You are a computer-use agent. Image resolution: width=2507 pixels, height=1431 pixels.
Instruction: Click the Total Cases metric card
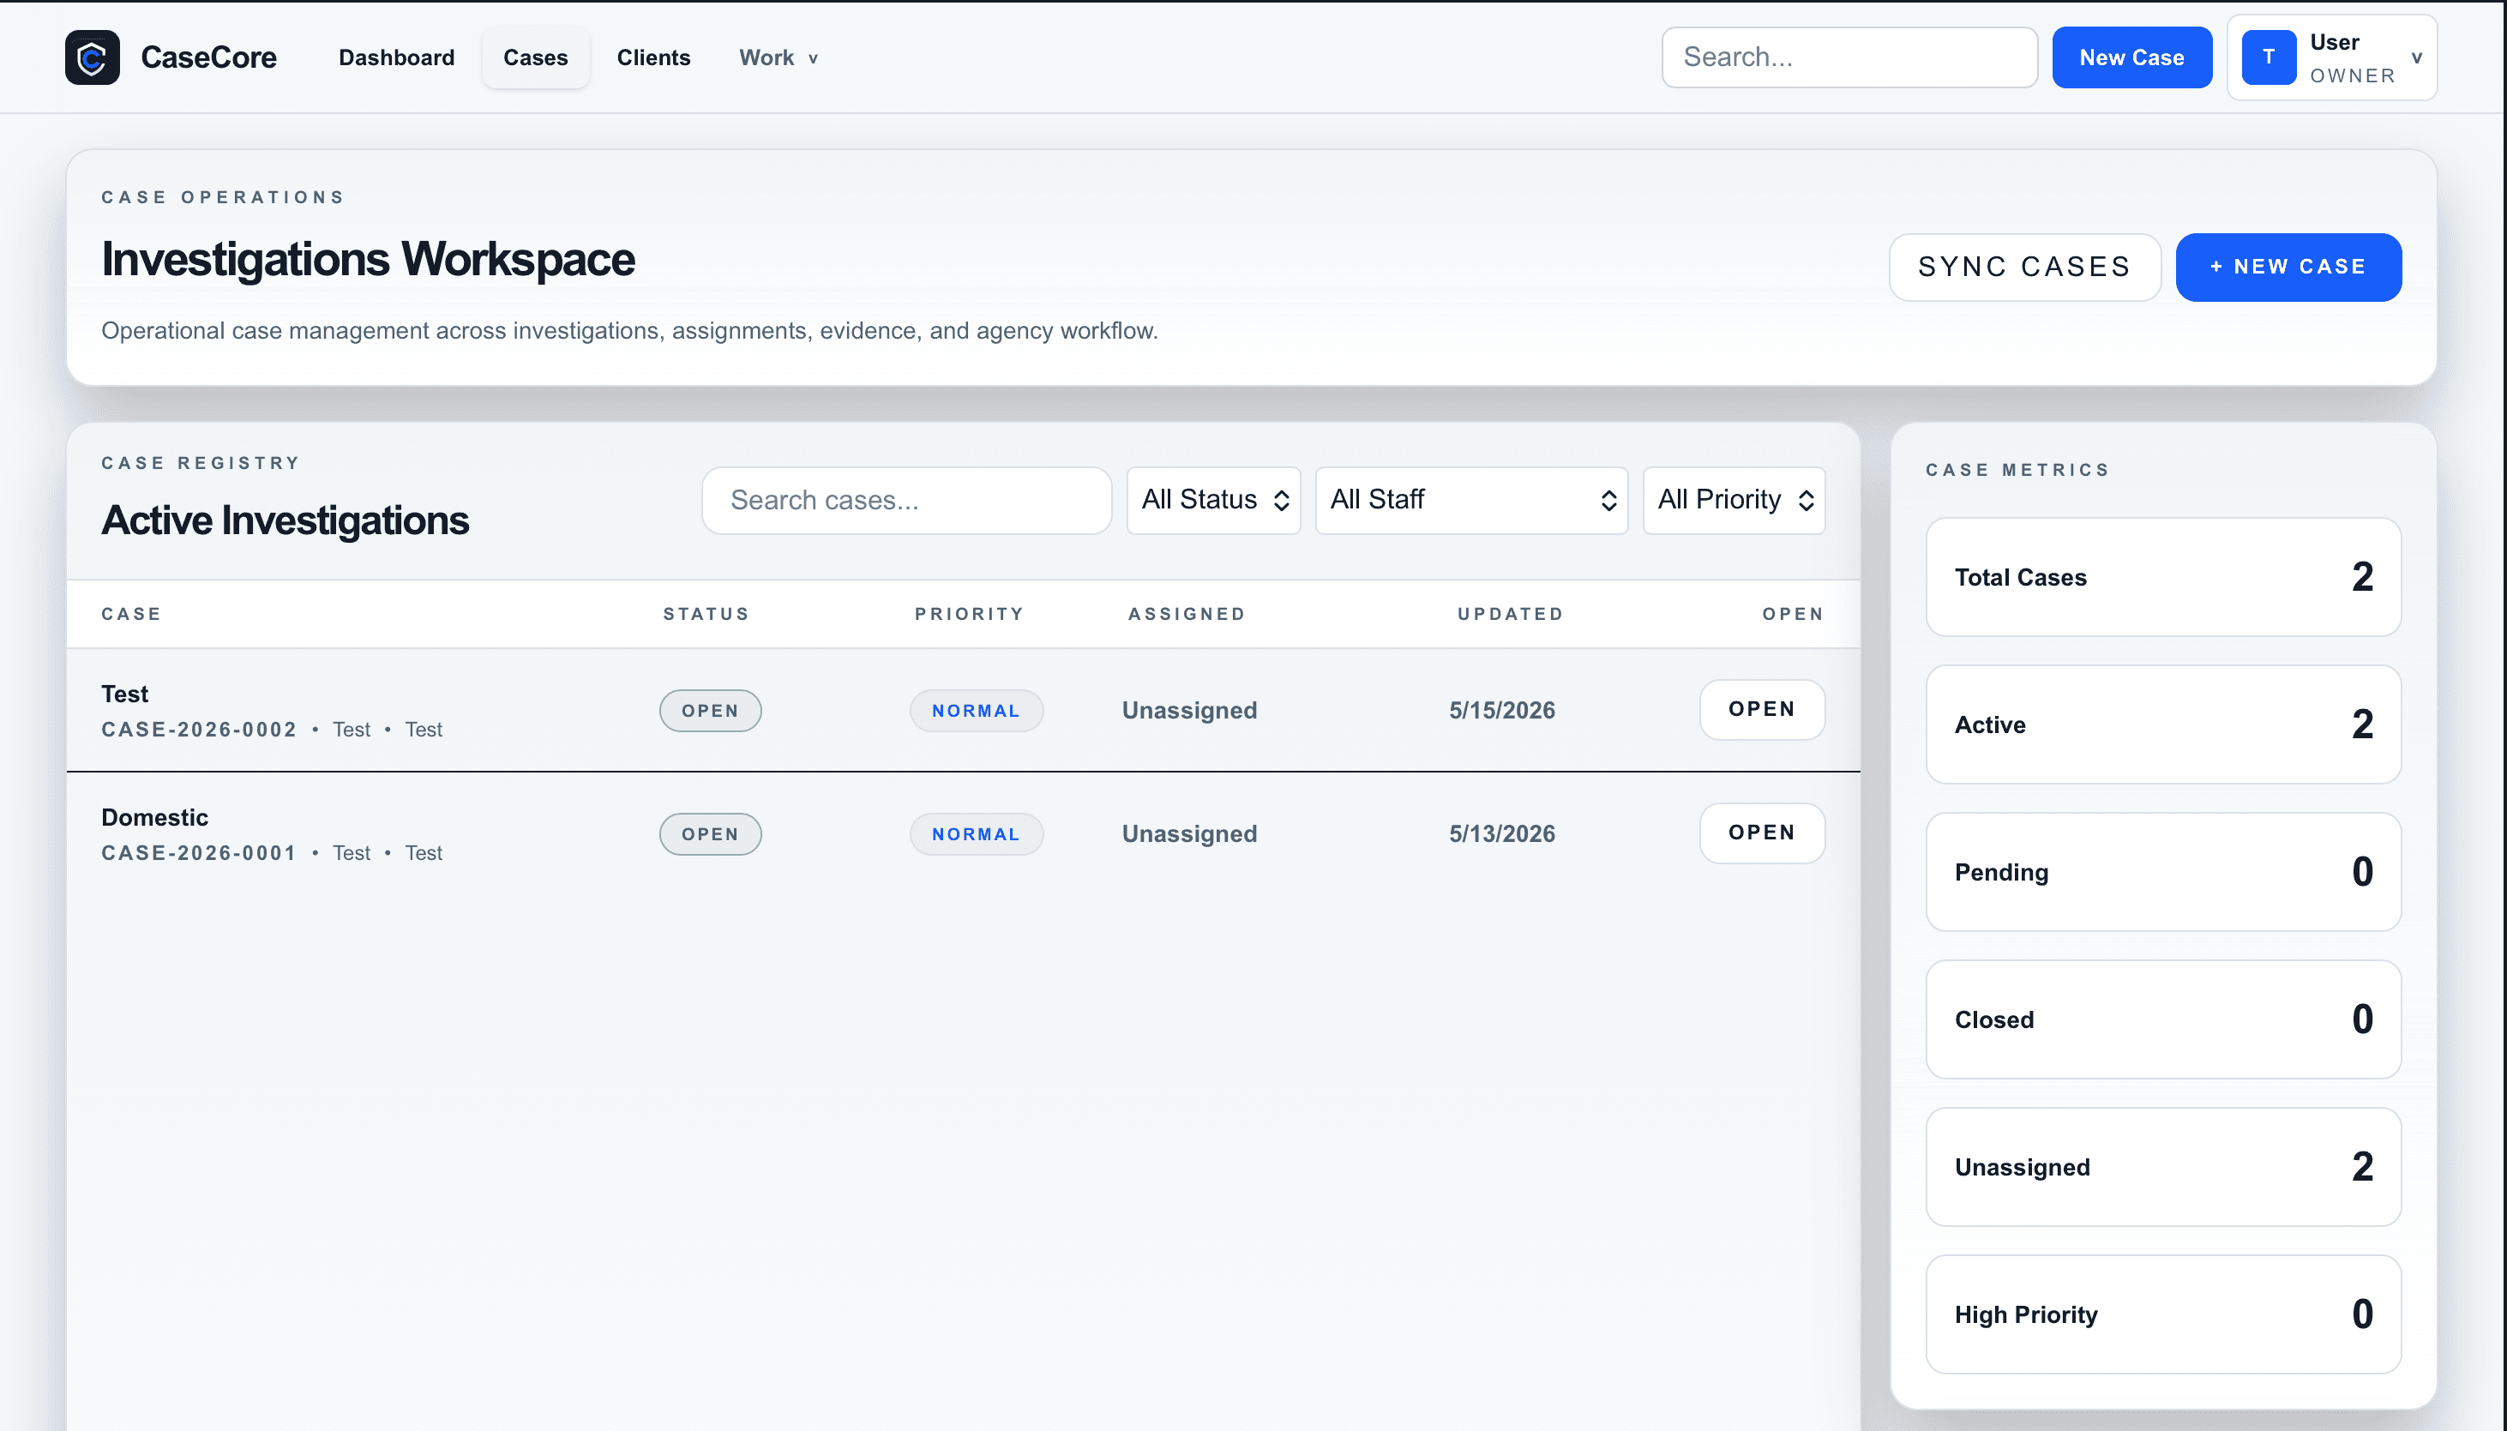pyautogui.click(x=2163, y=577)
